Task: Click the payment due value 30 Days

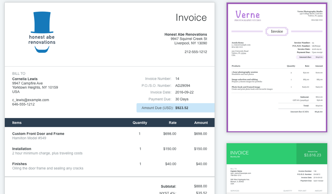Action: (182, 99)
